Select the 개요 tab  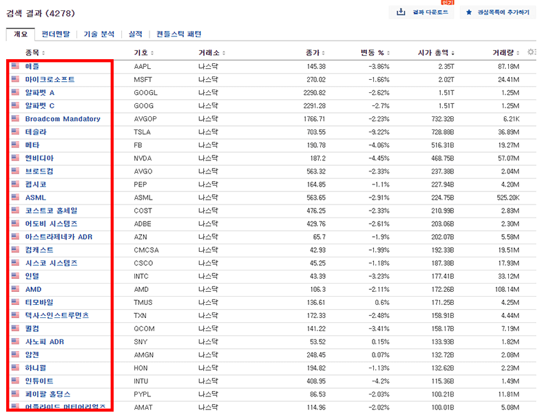(x=21, y=34)
